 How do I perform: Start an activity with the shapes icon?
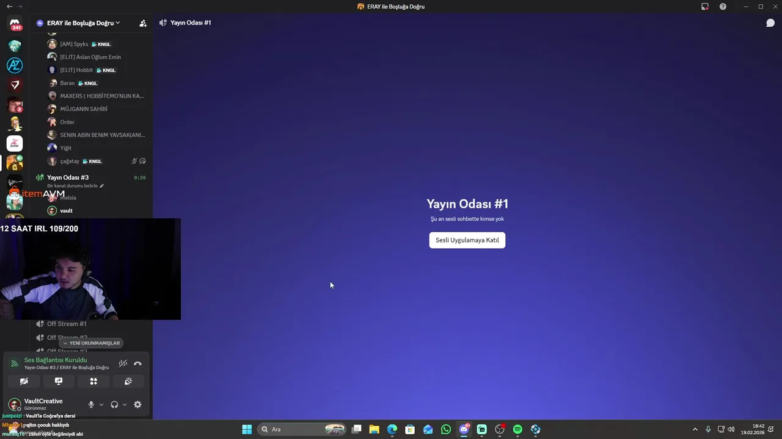(x=93, y=381)
